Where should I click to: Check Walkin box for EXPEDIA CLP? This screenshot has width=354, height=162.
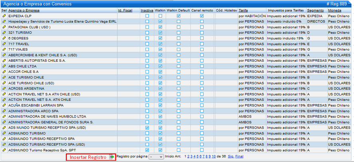pyautogui.click(x=160, y=16)
